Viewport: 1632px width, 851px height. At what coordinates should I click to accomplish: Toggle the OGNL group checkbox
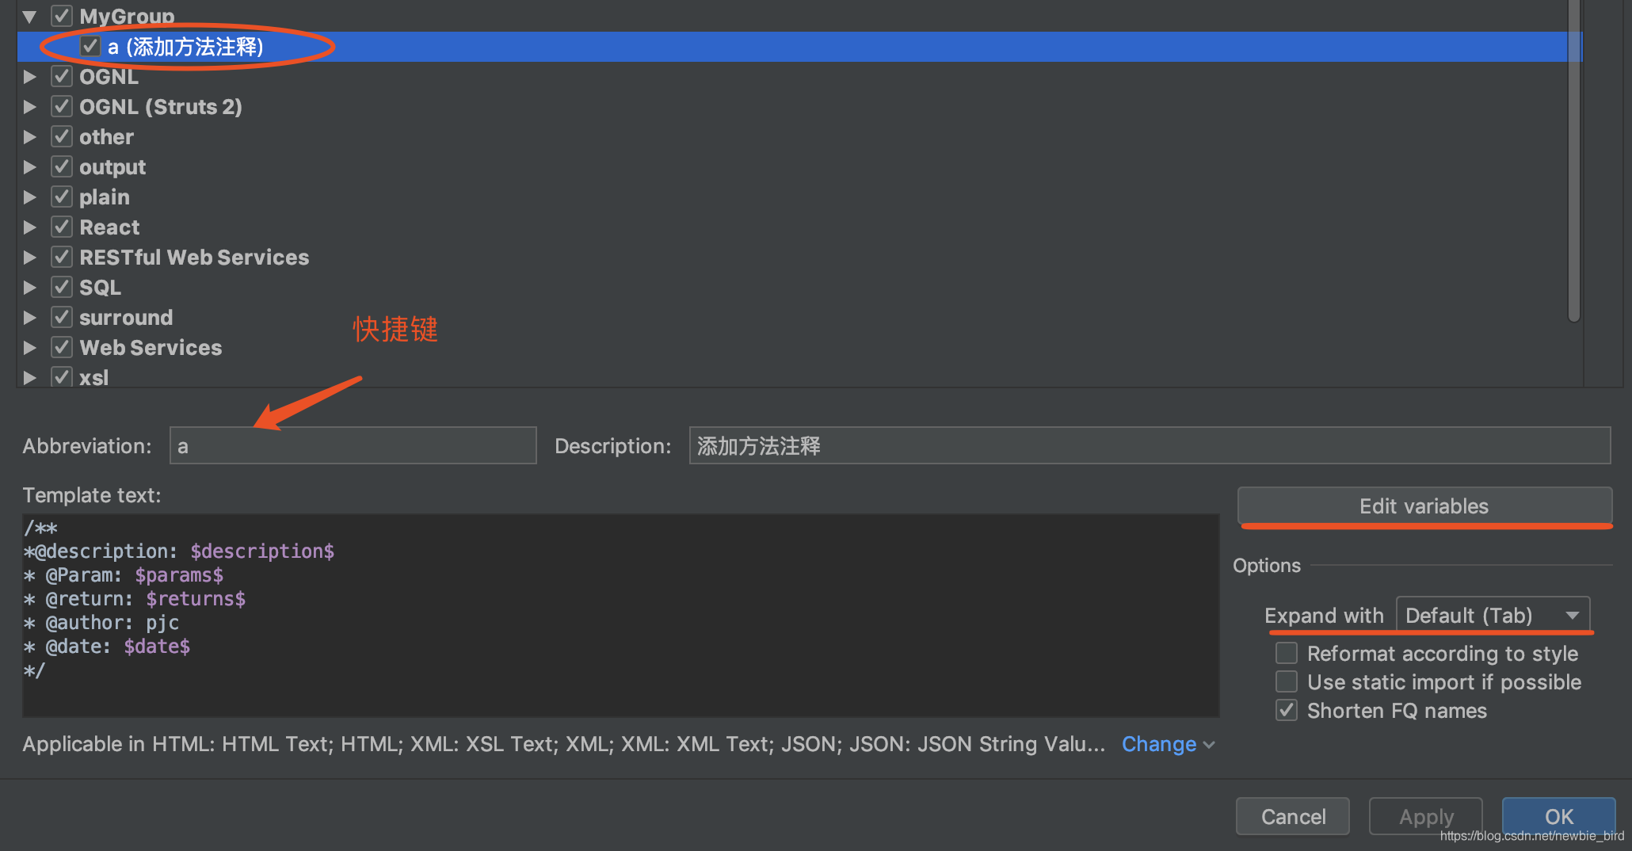(62, 77)
